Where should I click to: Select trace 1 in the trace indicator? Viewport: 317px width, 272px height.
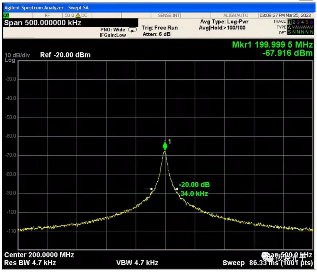[289, 22]
